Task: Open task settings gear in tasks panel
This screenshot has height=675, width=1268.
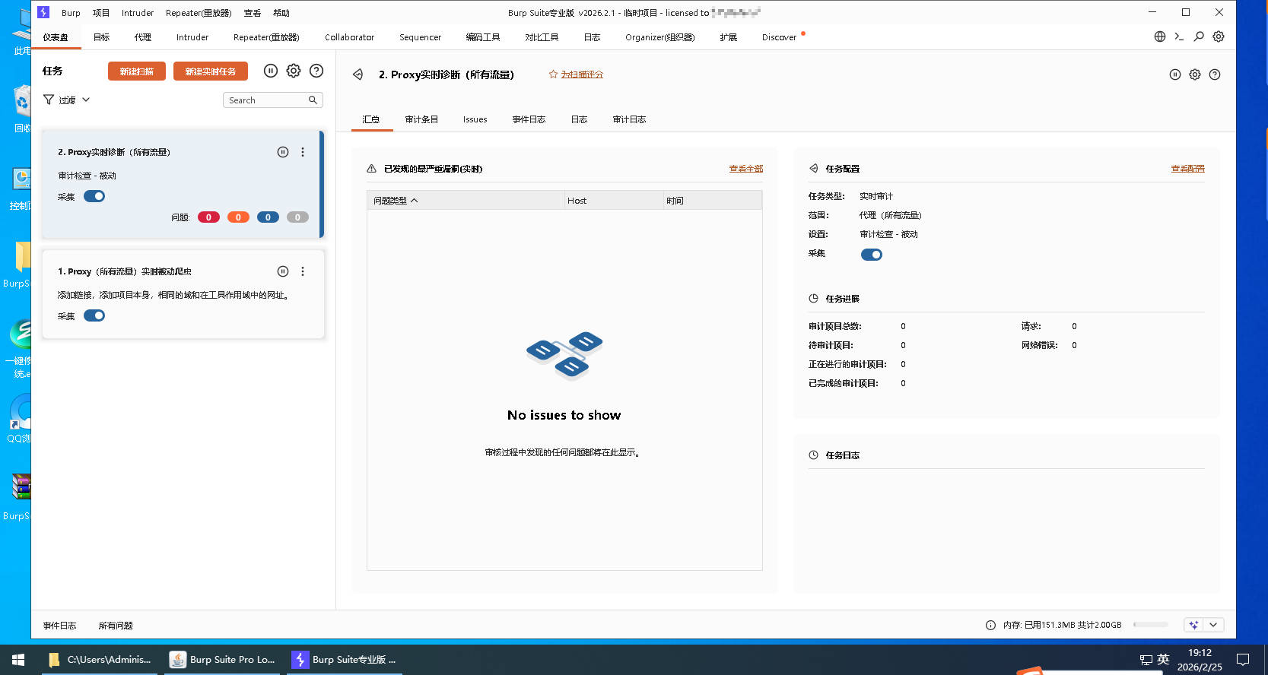Action: (x=294, y=71)
